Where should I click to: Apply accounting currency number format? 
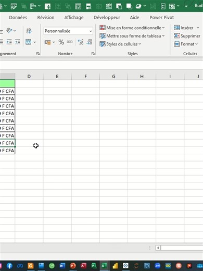click(x=47, y=42)
